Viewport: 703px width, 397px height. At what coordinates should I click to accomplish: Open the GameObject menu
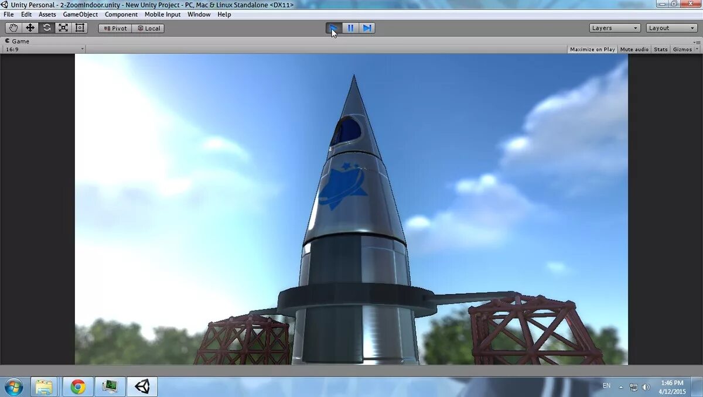coord(80,14)
